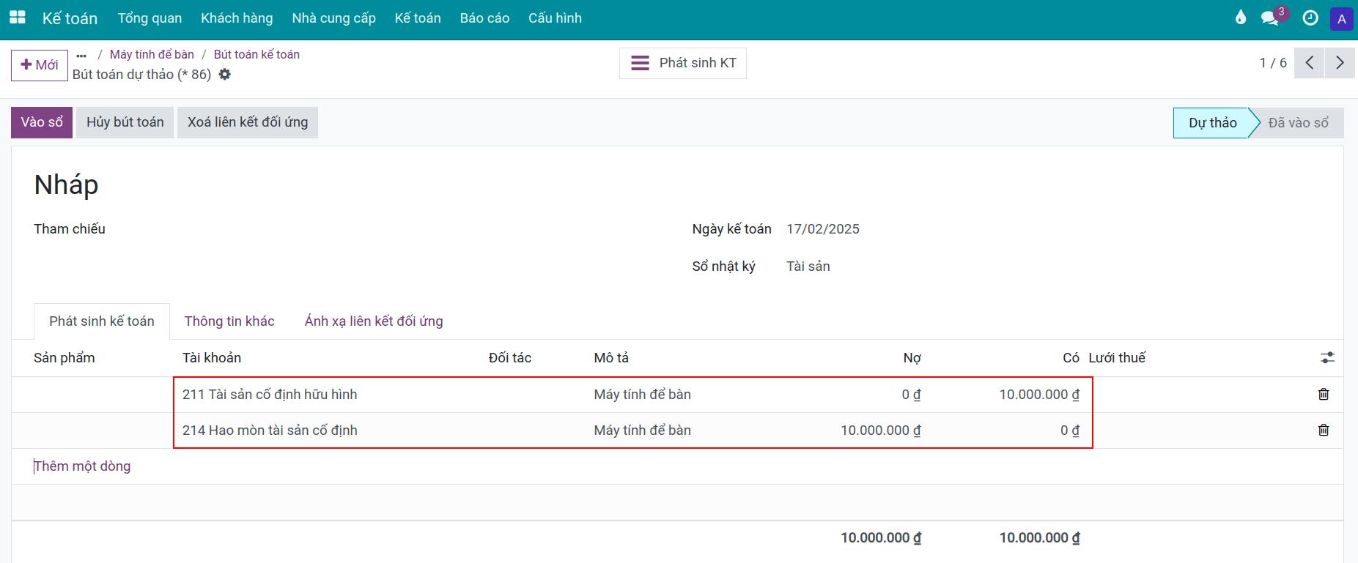Open the Máy tính để bàn breadcrumb
1358x563 pixels.
pos(152,54)
